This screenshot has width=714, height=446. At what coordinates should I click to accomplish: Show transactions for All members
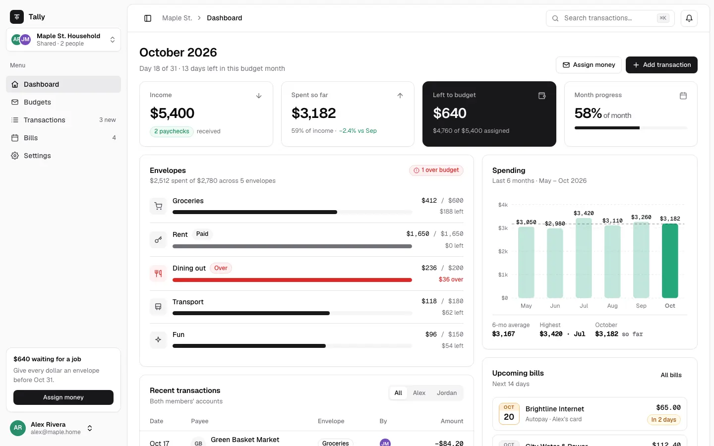pyautogui.click(x=398, y=393)
